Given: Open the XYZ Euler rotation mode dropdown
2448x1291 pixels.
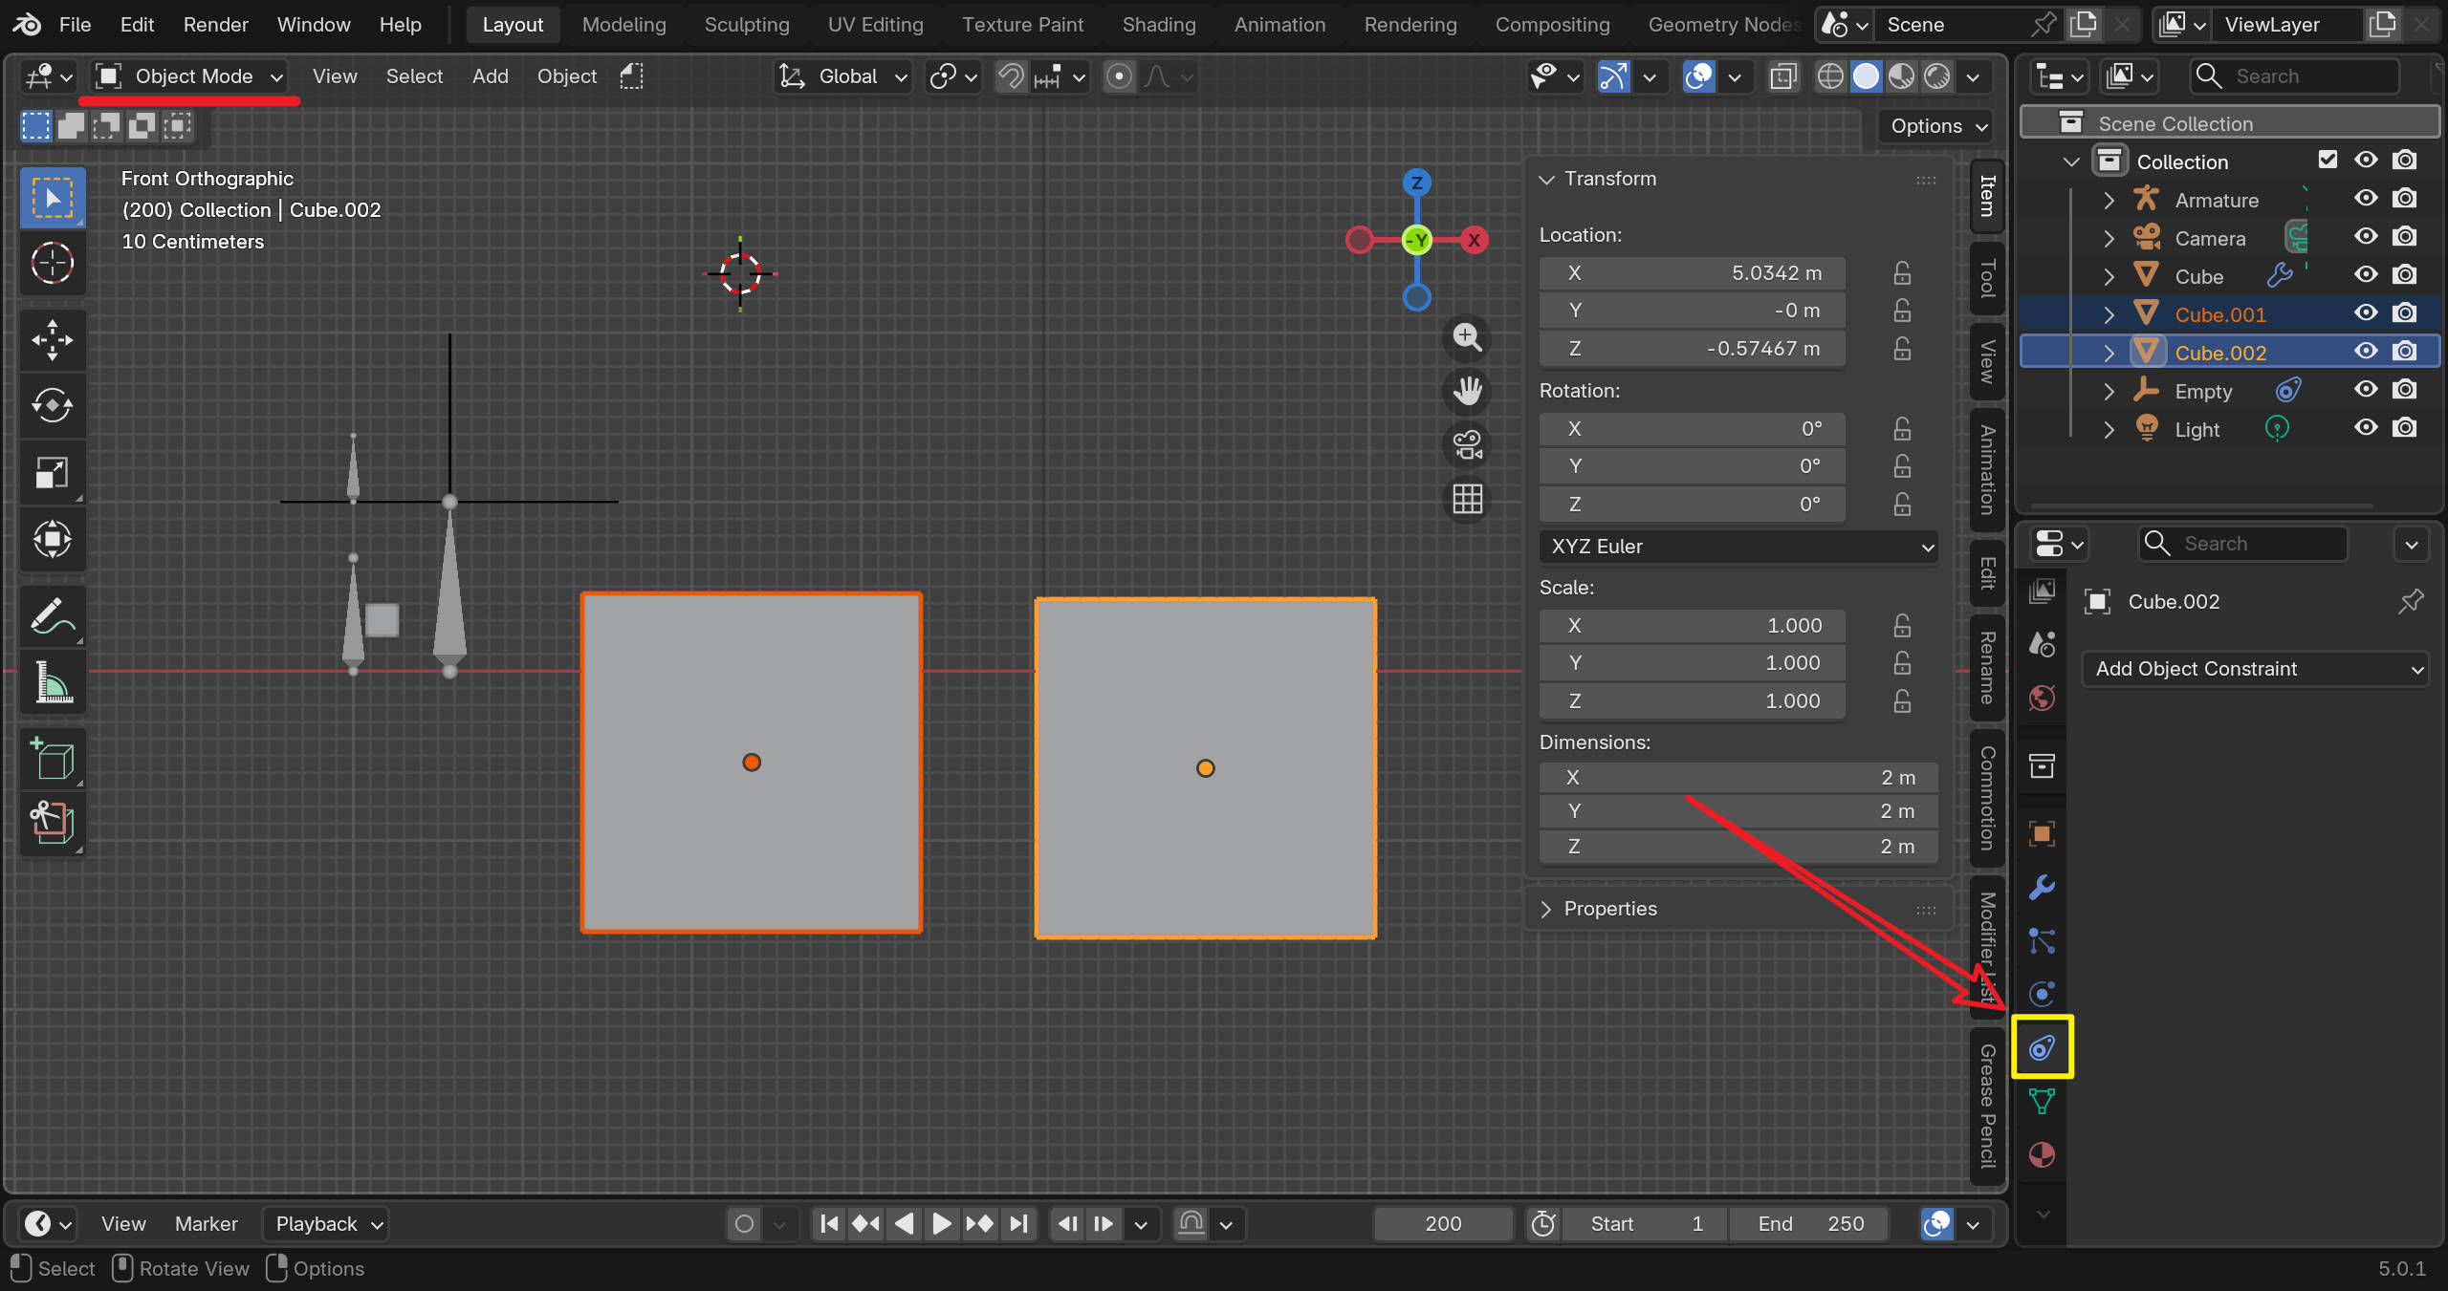Looking at the screenshot, I should (1738, 547).
